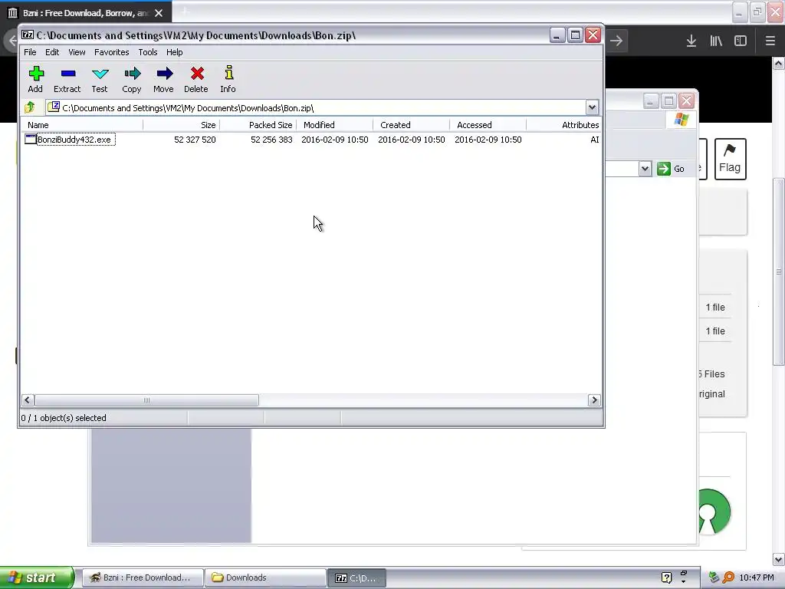Open Firefox library icon

tap(716, 41)
